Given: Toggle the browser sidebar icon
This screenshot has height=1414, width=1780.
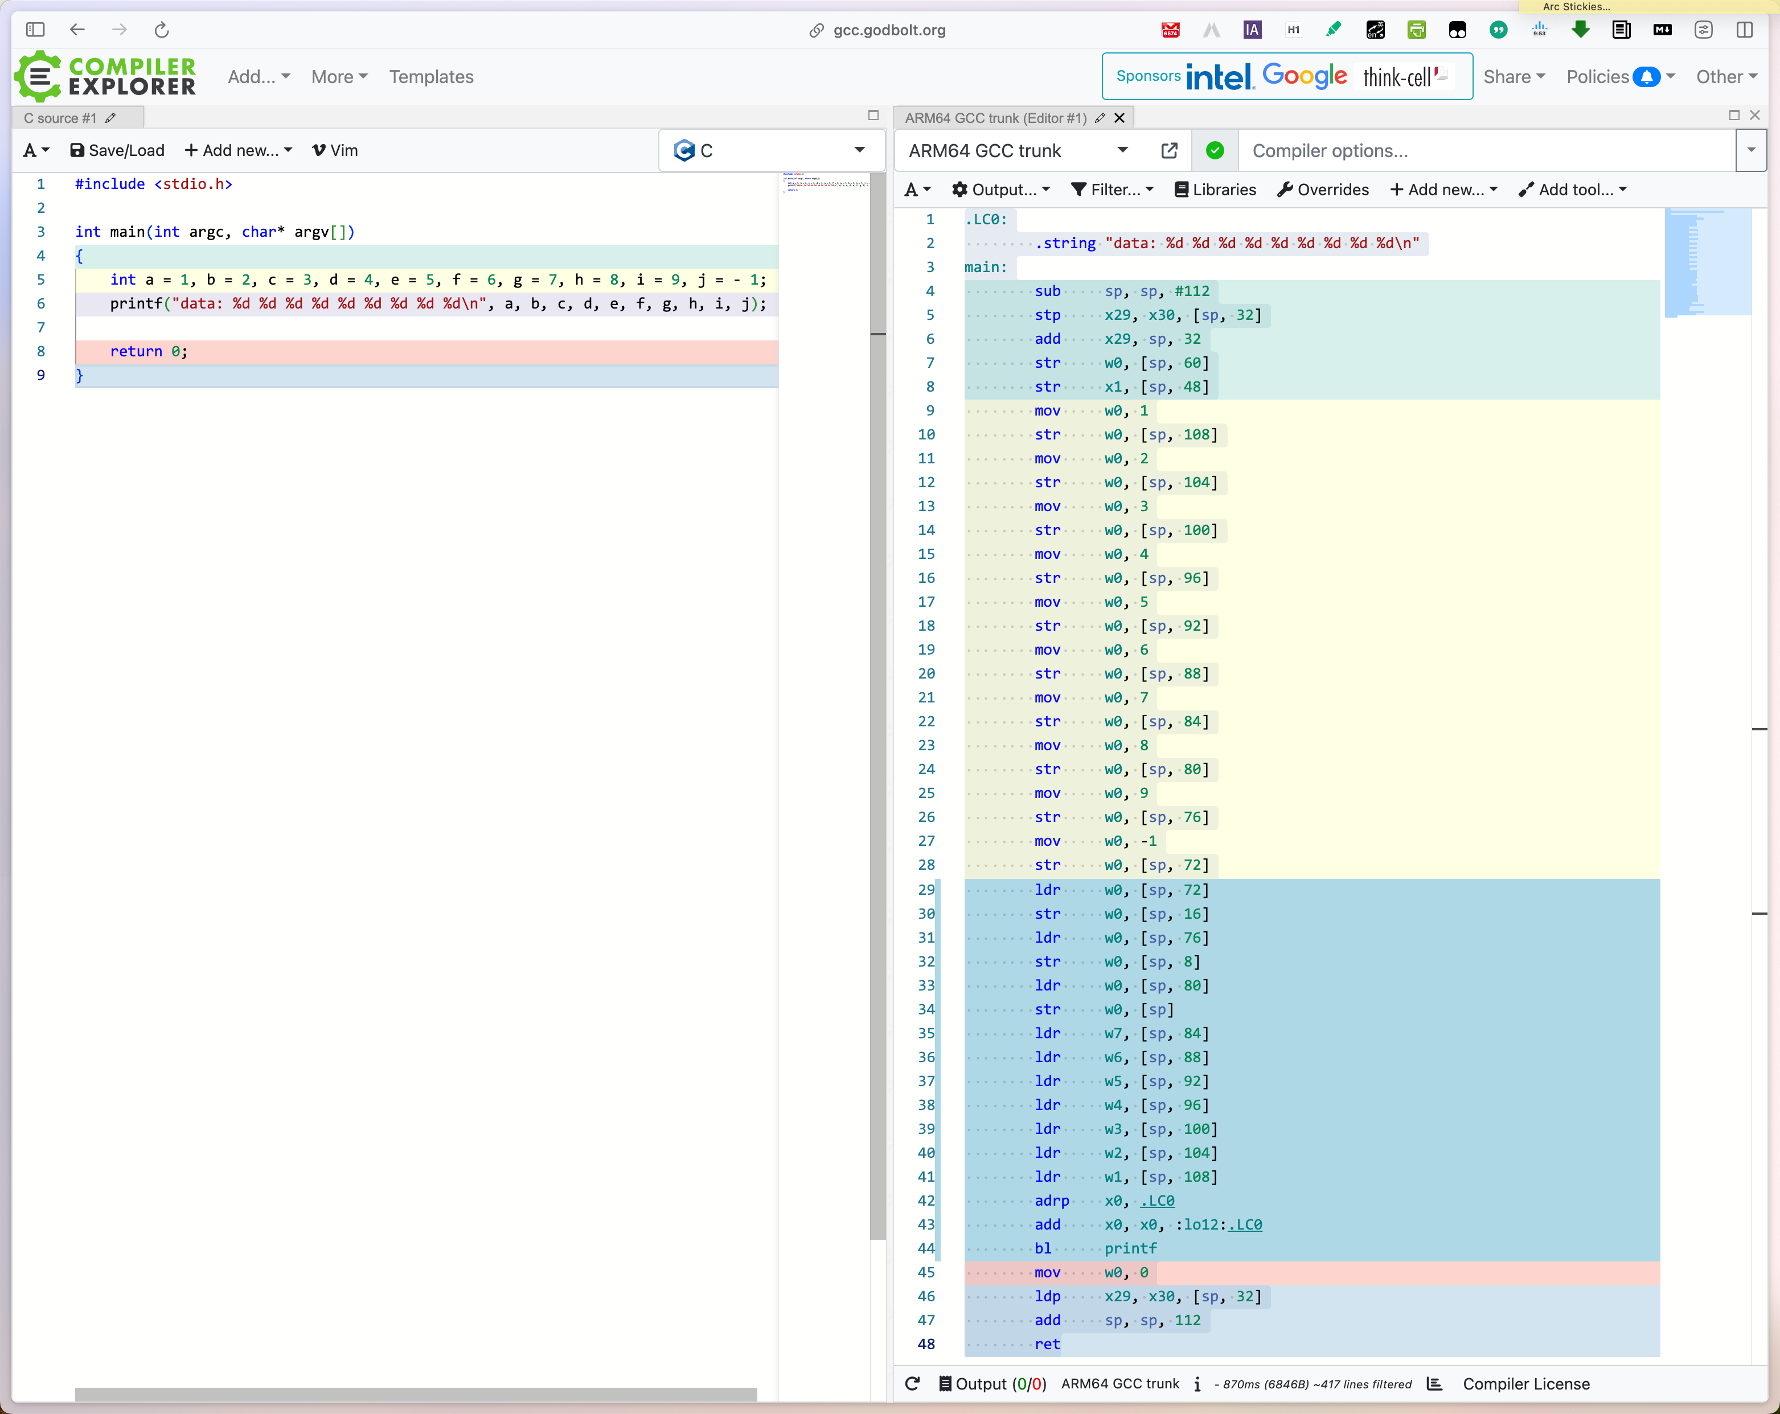Looking at the screenshot, I should click(35, 30).
